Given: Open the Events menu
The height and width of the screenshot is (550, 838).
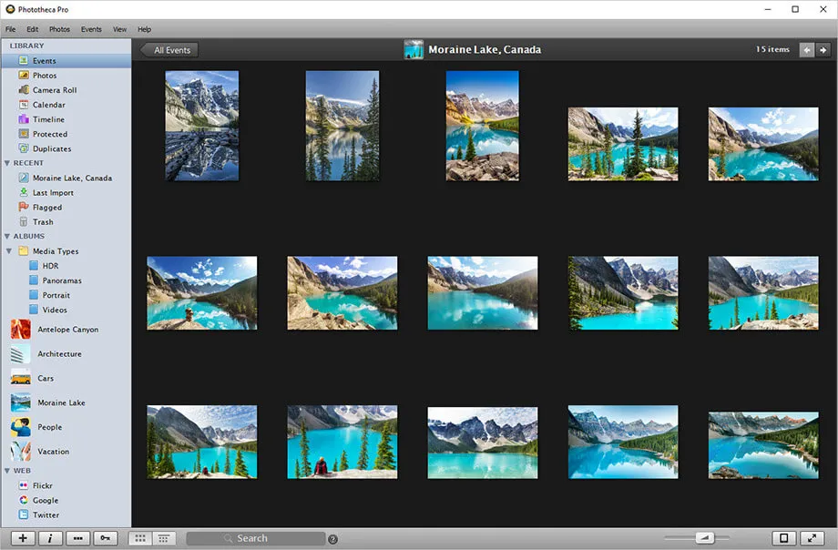Looking at the screenshot, I should click(90, 28).
